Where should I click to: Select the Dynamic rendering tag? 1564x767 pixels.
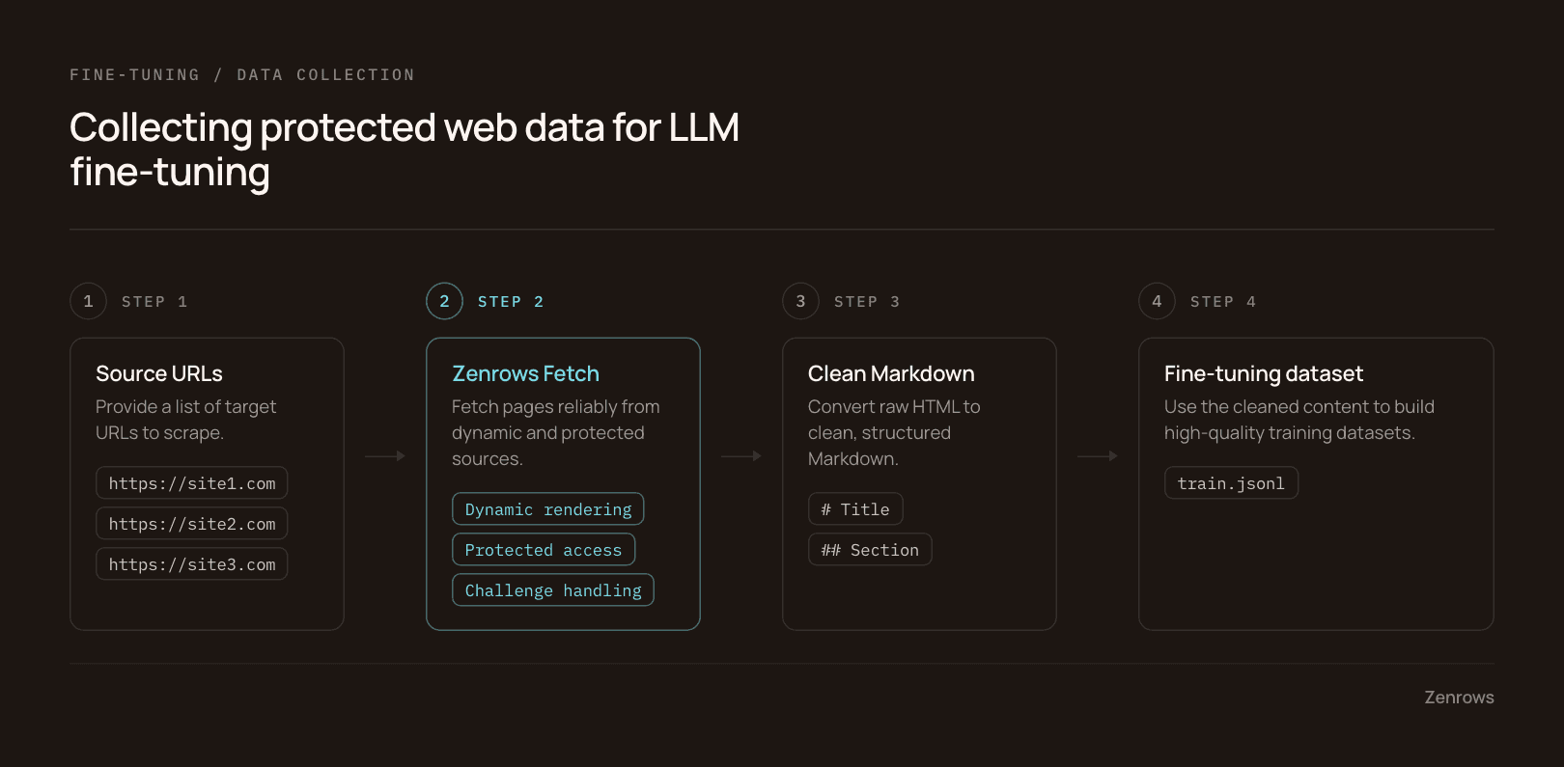[548, 509]
